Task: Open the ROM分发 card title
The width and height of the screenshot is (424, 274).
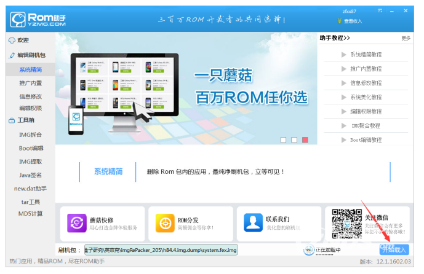Action: pyautogui.click(x=188, y=220)
